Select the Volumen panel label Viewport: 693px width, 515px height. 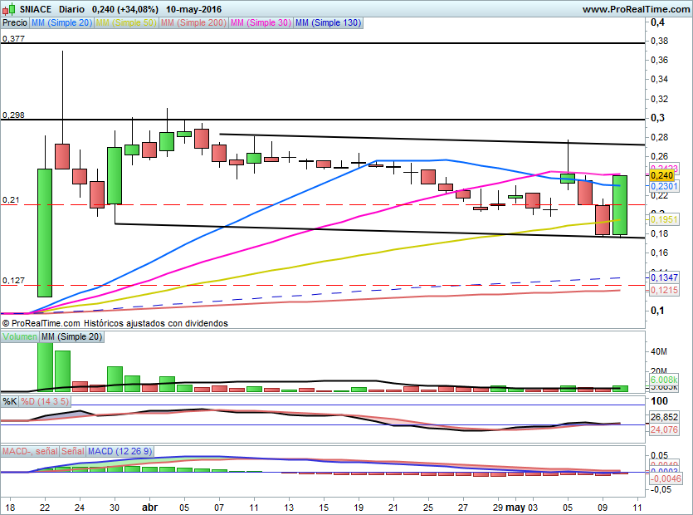point(20,336)
